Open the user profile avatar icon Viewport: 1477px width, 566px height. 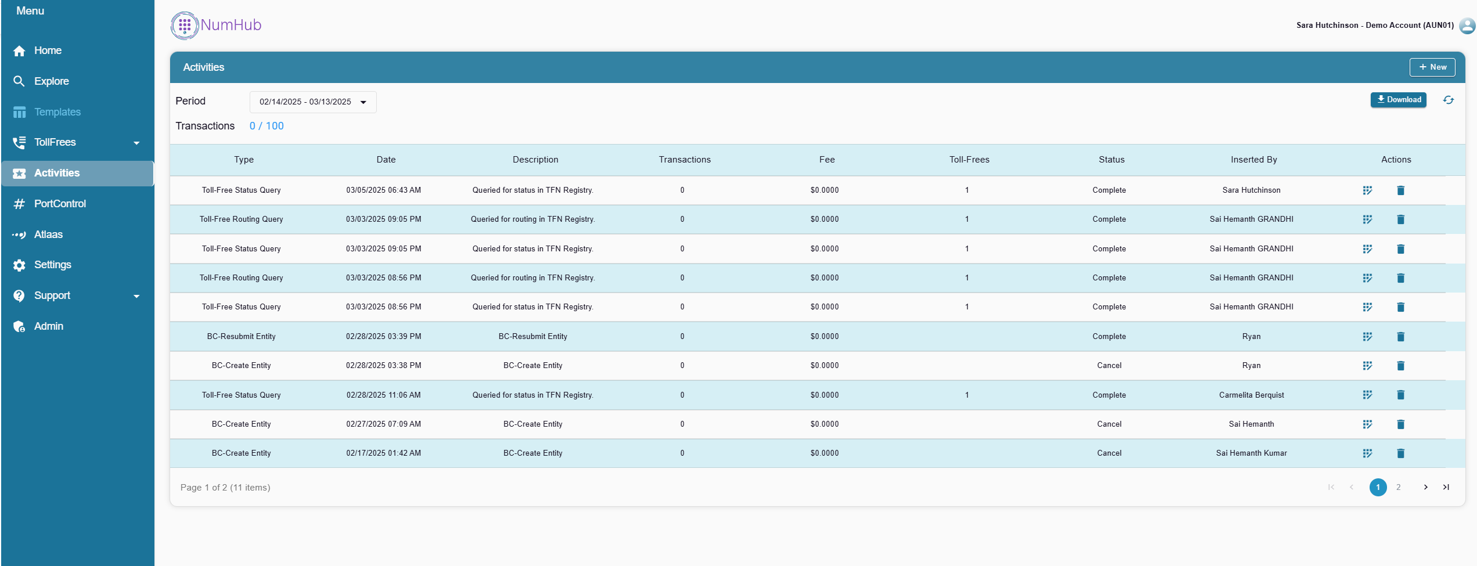(x=1467, y=26)
